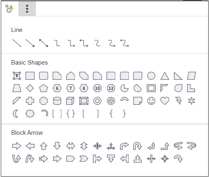Insert the lightning bolt shape
Image resolution: width=209 pixels, height=177 pixels.
coord(178,101)
